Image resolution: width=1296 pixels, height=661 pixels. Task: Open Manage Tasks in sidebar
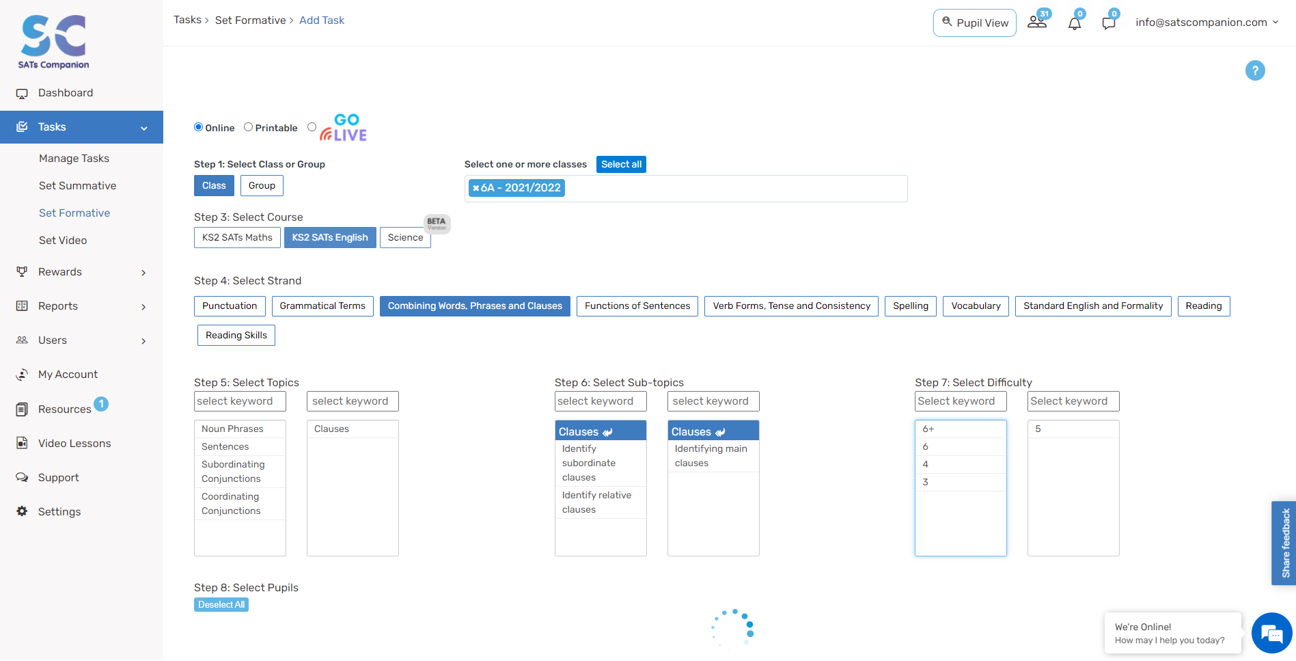coord(74,159)
